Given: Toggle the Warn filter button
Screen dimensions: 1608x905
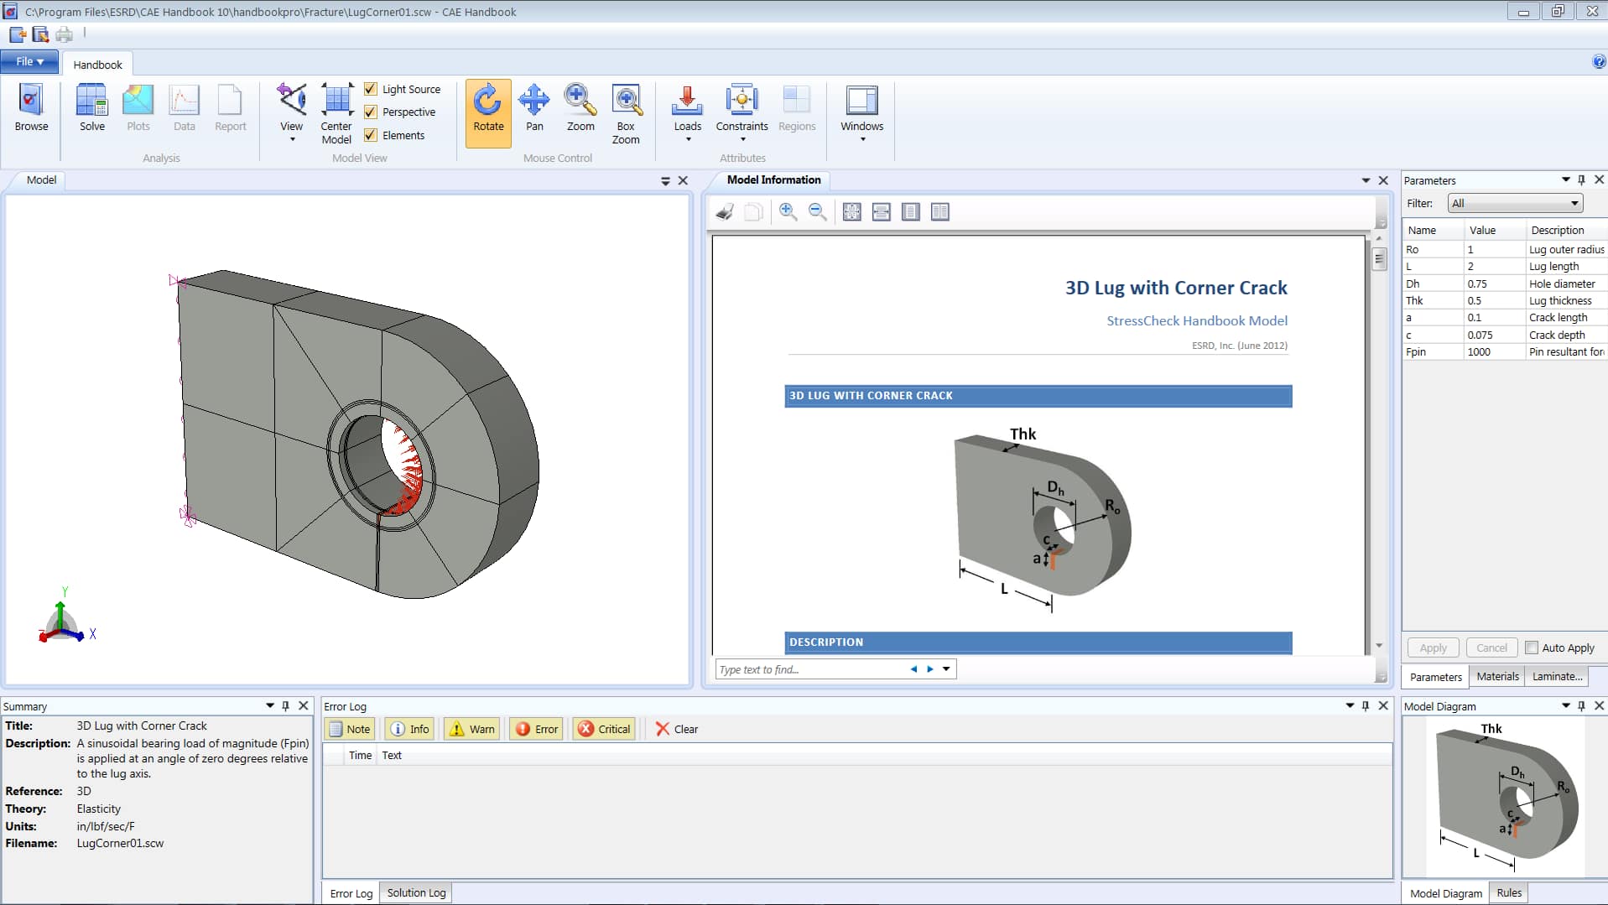Looking at the screenshot, I should [472, 729].
